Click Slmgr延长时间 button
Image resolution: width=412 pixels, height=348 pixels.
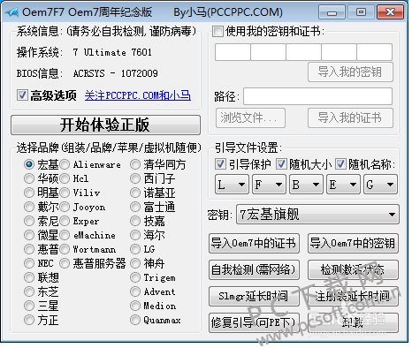click(x=254, y=296)
